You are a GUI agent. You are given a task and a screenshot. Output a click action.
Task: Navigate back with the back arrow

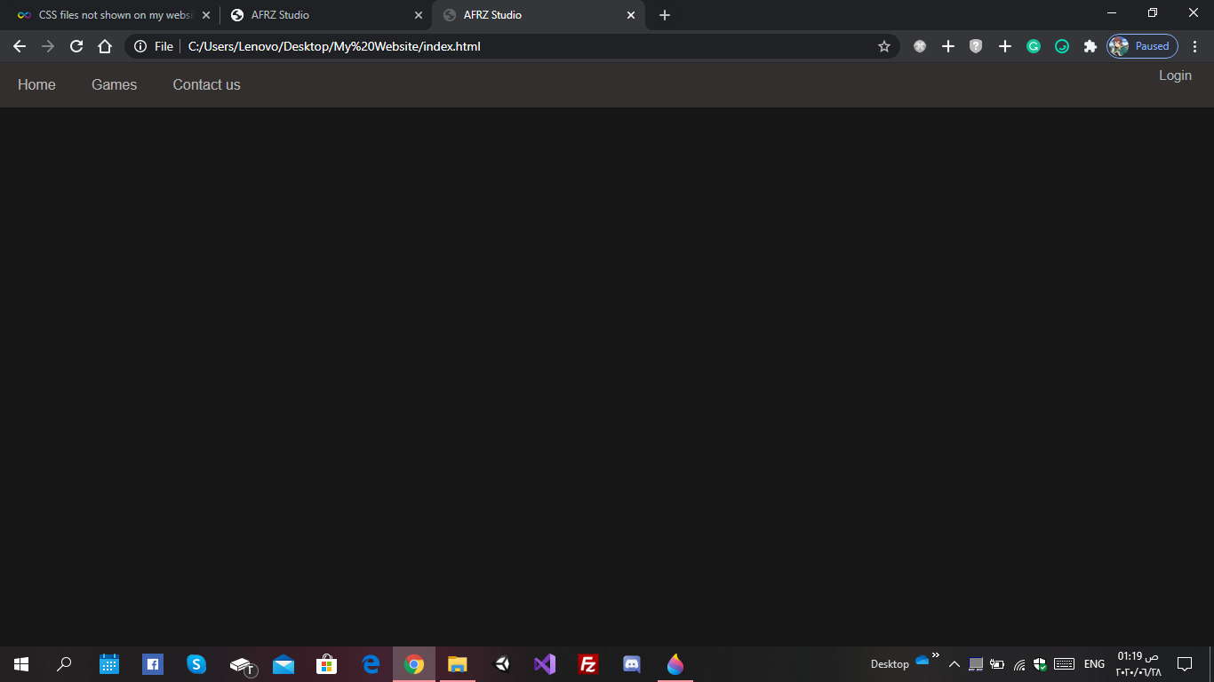[x=20, y=46]
